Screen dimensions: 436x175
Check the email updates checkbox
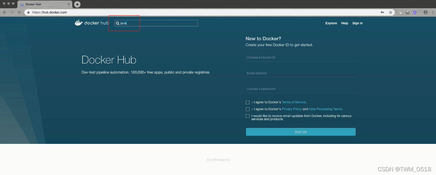248,116
